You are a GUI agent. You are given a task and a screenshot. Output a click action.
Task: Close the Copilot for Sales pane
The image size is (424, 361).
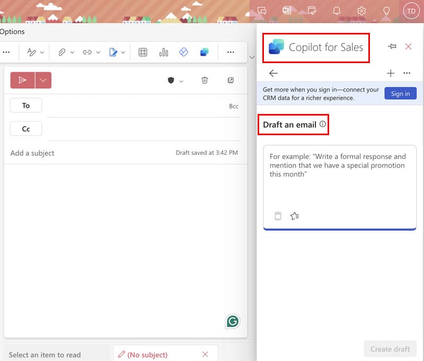[408, 47]
